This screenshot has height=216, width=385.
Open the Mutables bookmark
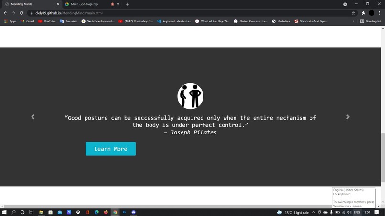click(x=281, y=21)
